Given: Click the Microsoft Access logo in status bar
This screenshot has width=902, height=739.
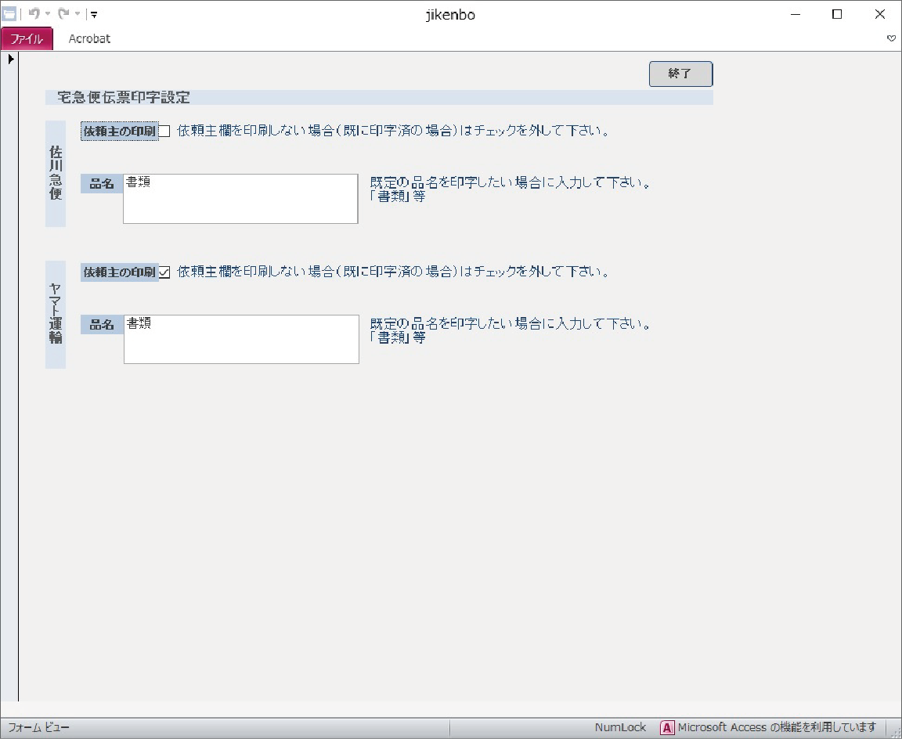Looking at the screenshot, I should pos(667,728).
